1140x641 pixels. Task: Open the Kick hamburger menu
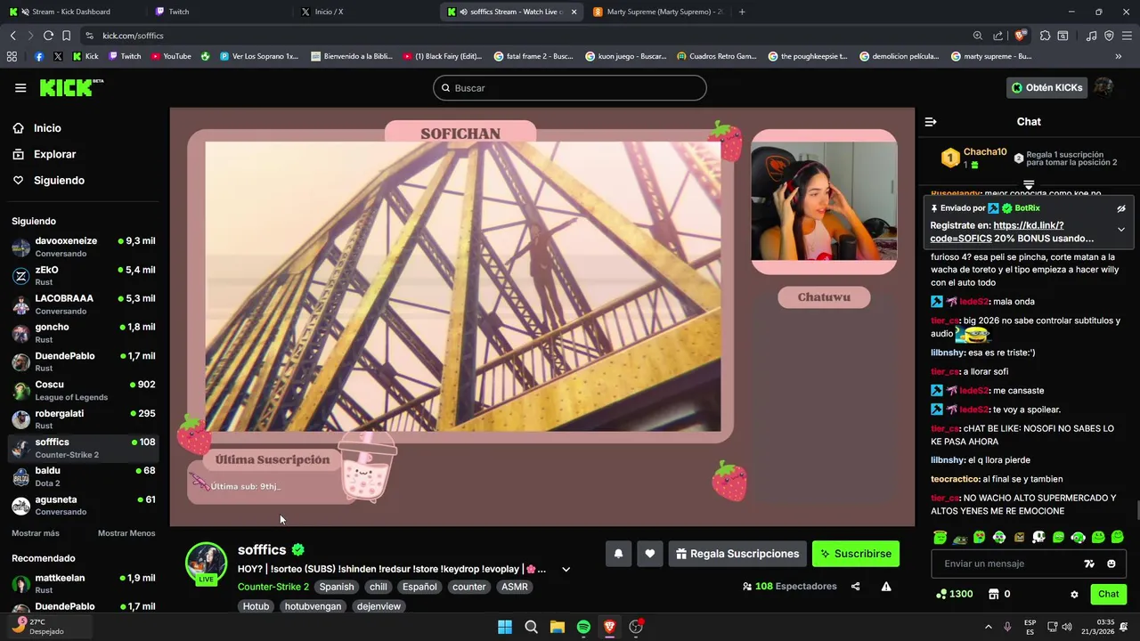(x=20, y=88)
